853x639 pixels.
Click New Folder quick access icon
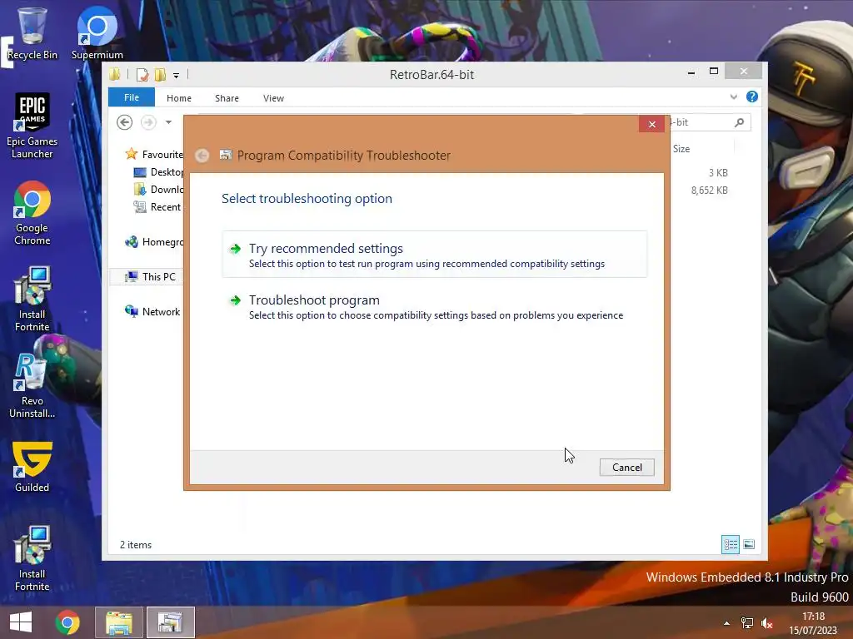[x=160, y=74]
